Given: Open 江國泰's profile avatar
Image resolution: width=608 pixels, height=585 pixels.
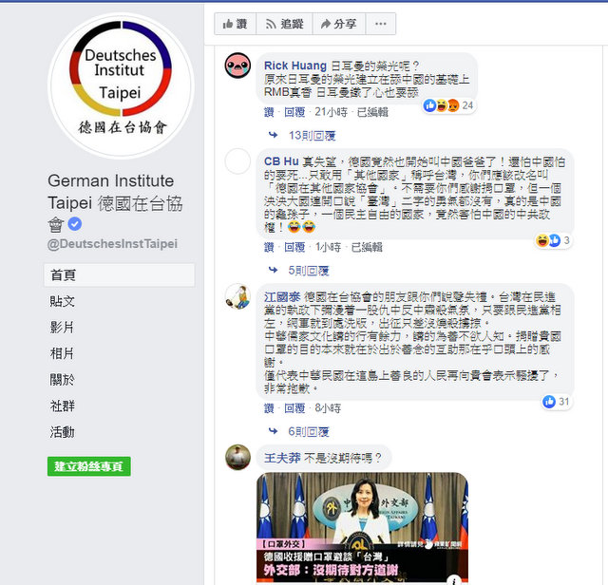Looking at the screenshot, I should tap(237, 296).
